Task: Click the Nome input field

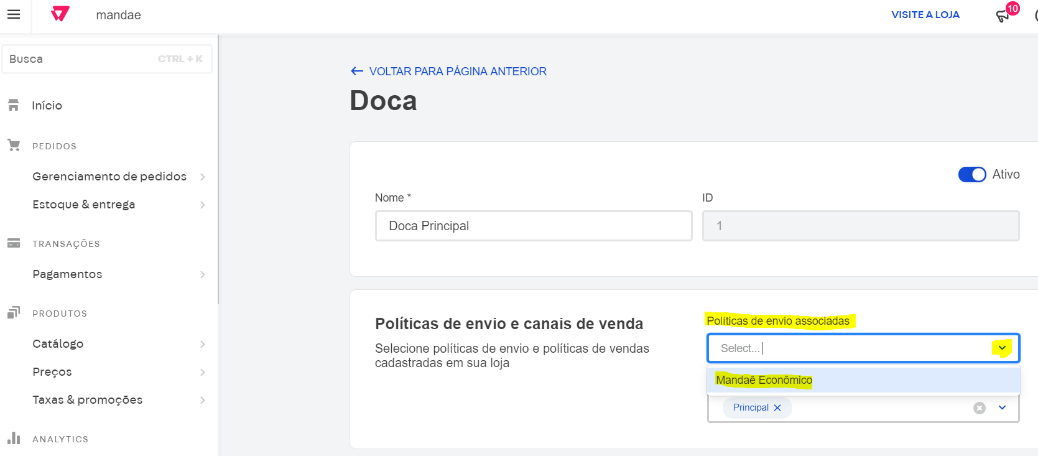Action: [x=533, y=226]
